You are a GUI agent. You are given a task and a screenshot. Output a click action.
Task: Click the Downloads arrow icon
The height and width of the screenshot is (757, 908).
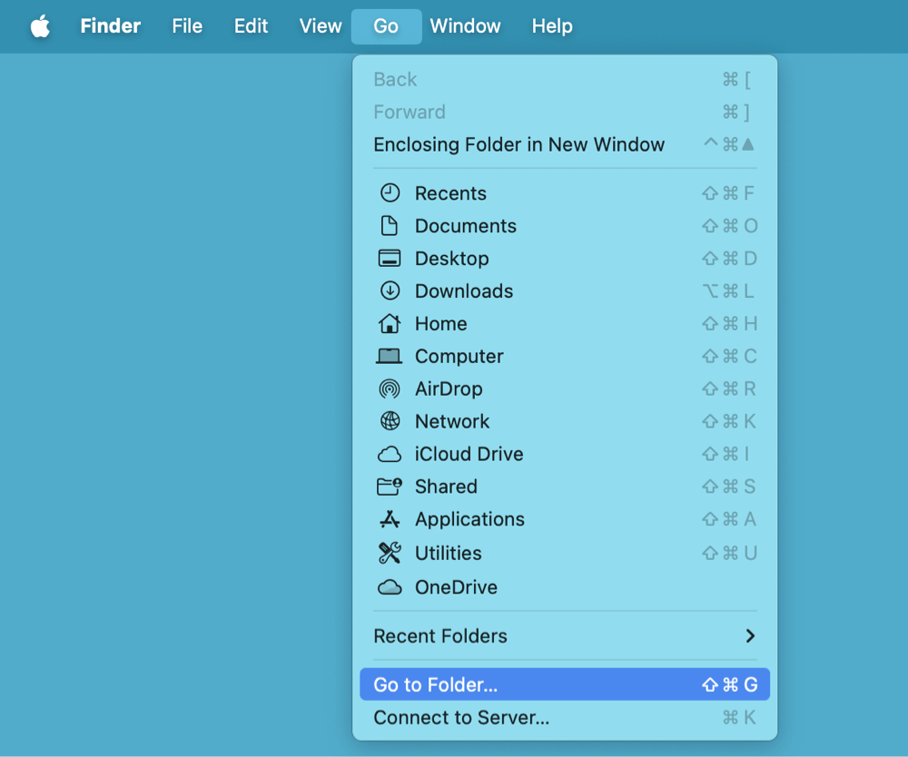[390, 290]
